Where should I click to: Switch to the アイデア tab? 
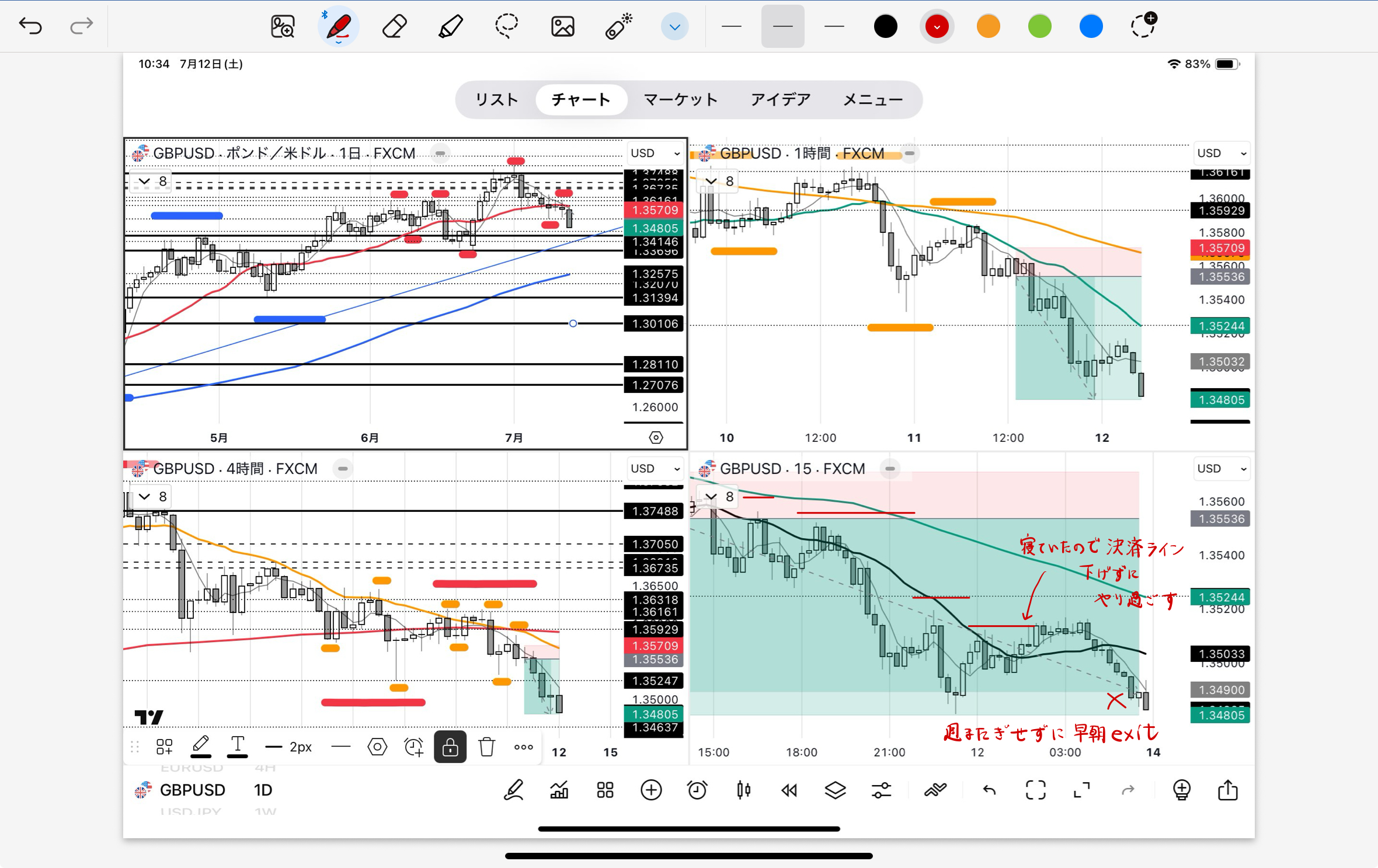pyautogui.click(x=781, y=100)
